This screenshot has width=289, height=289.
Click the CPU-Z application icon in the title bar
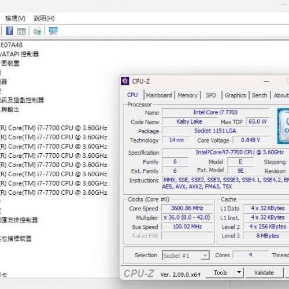point(125,81)
